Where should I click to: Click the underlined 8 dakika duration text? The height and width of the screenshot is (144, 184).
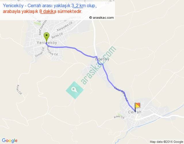pos(48,12)
